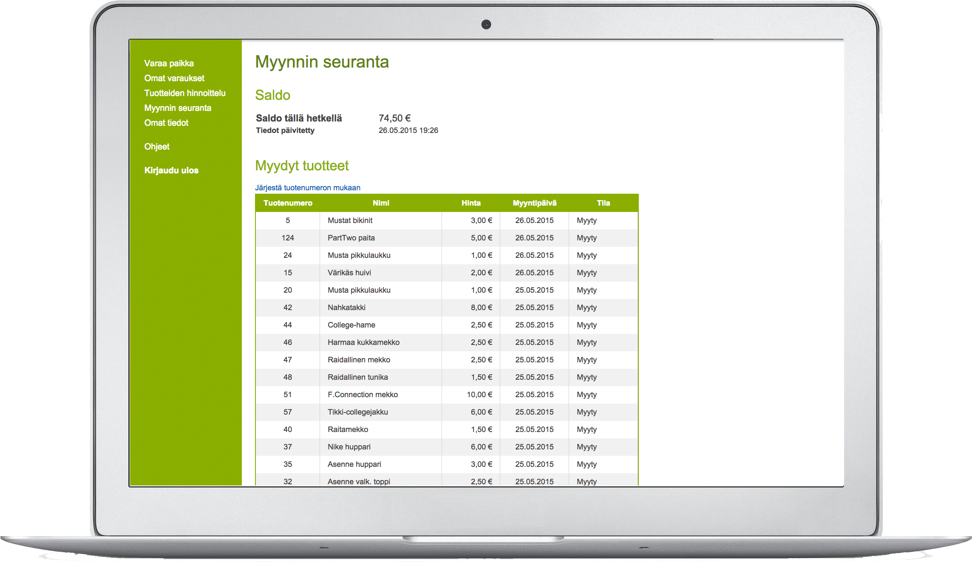Click sale date in Nike huppari row
The width and height of the screenshot is (972, 562).
pyautogui.click(x=534, y=447)
